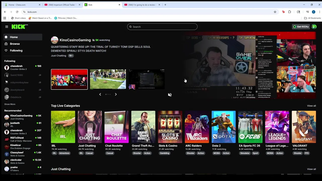Viewport: 322px width, 181px height.
Task: Open Chrome three-dot menu
Action: pos(319,12)
